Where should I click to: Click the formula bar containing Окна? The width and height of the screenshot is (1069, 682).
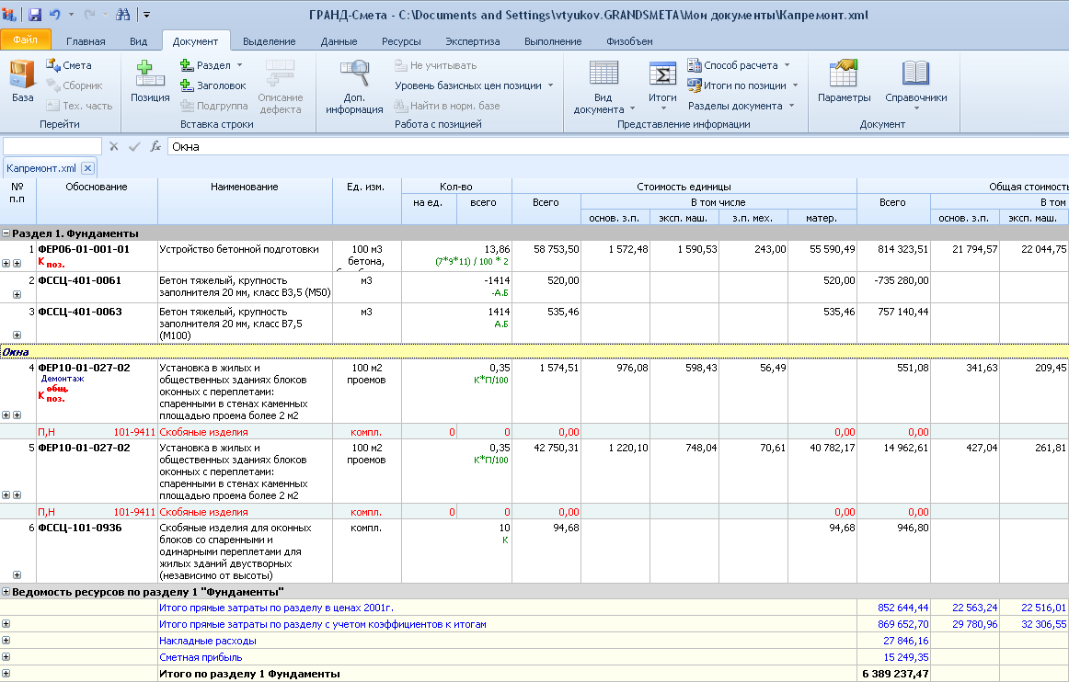[617, 146]
